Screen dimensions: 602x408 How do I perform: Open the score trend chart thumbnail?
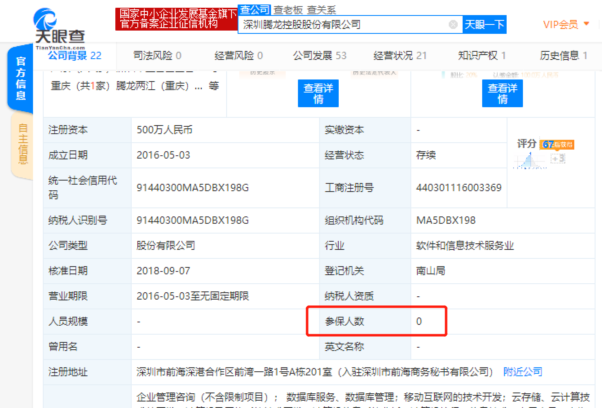530,160
